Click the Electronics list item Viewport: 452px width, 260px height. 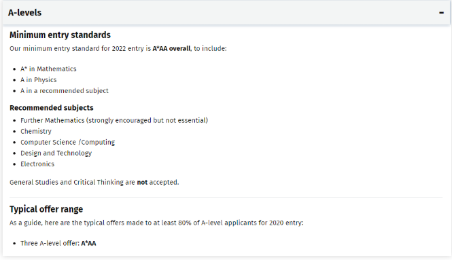point(37,164)
